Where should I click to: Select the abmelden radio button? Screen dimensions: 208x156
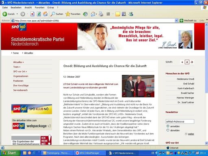point(168,130)
